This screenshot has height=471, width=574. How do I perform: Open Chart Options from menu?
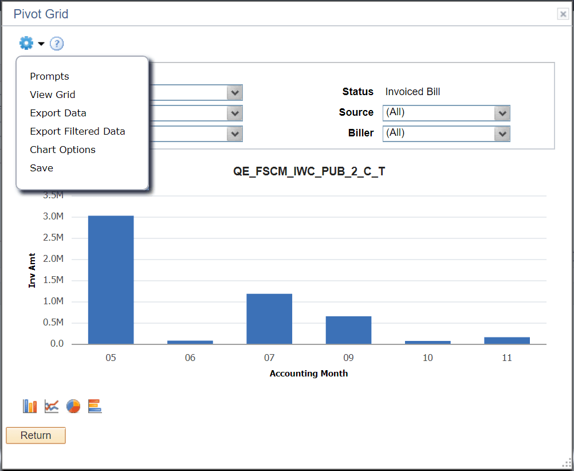(x=62, y=150)
